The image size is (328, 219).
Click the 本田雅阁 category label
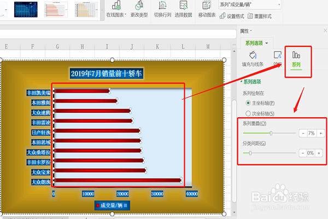tap(41, 102)
